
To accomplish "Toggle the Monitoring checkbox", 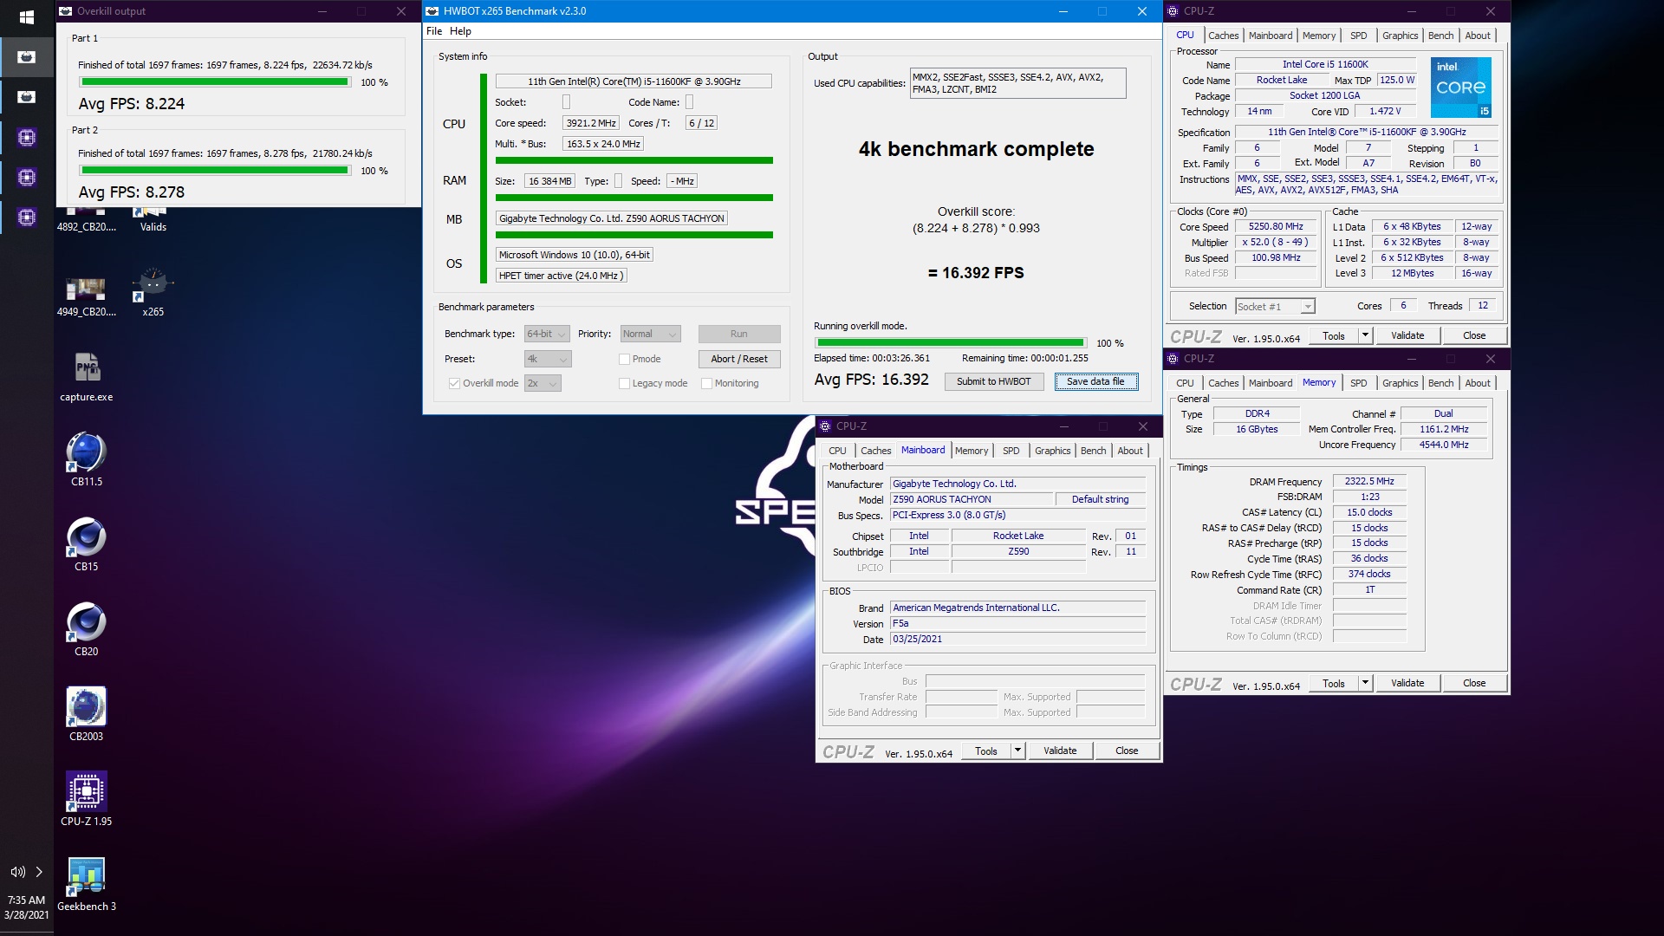I will 706,383.
